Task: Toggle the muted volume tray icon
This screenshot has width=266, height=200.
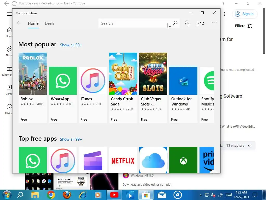Action: coord(213,195)
